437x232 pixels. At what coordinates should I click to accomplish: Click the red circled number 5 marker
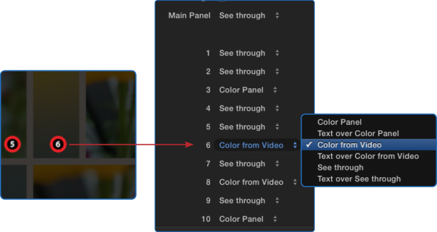point(12,144)
